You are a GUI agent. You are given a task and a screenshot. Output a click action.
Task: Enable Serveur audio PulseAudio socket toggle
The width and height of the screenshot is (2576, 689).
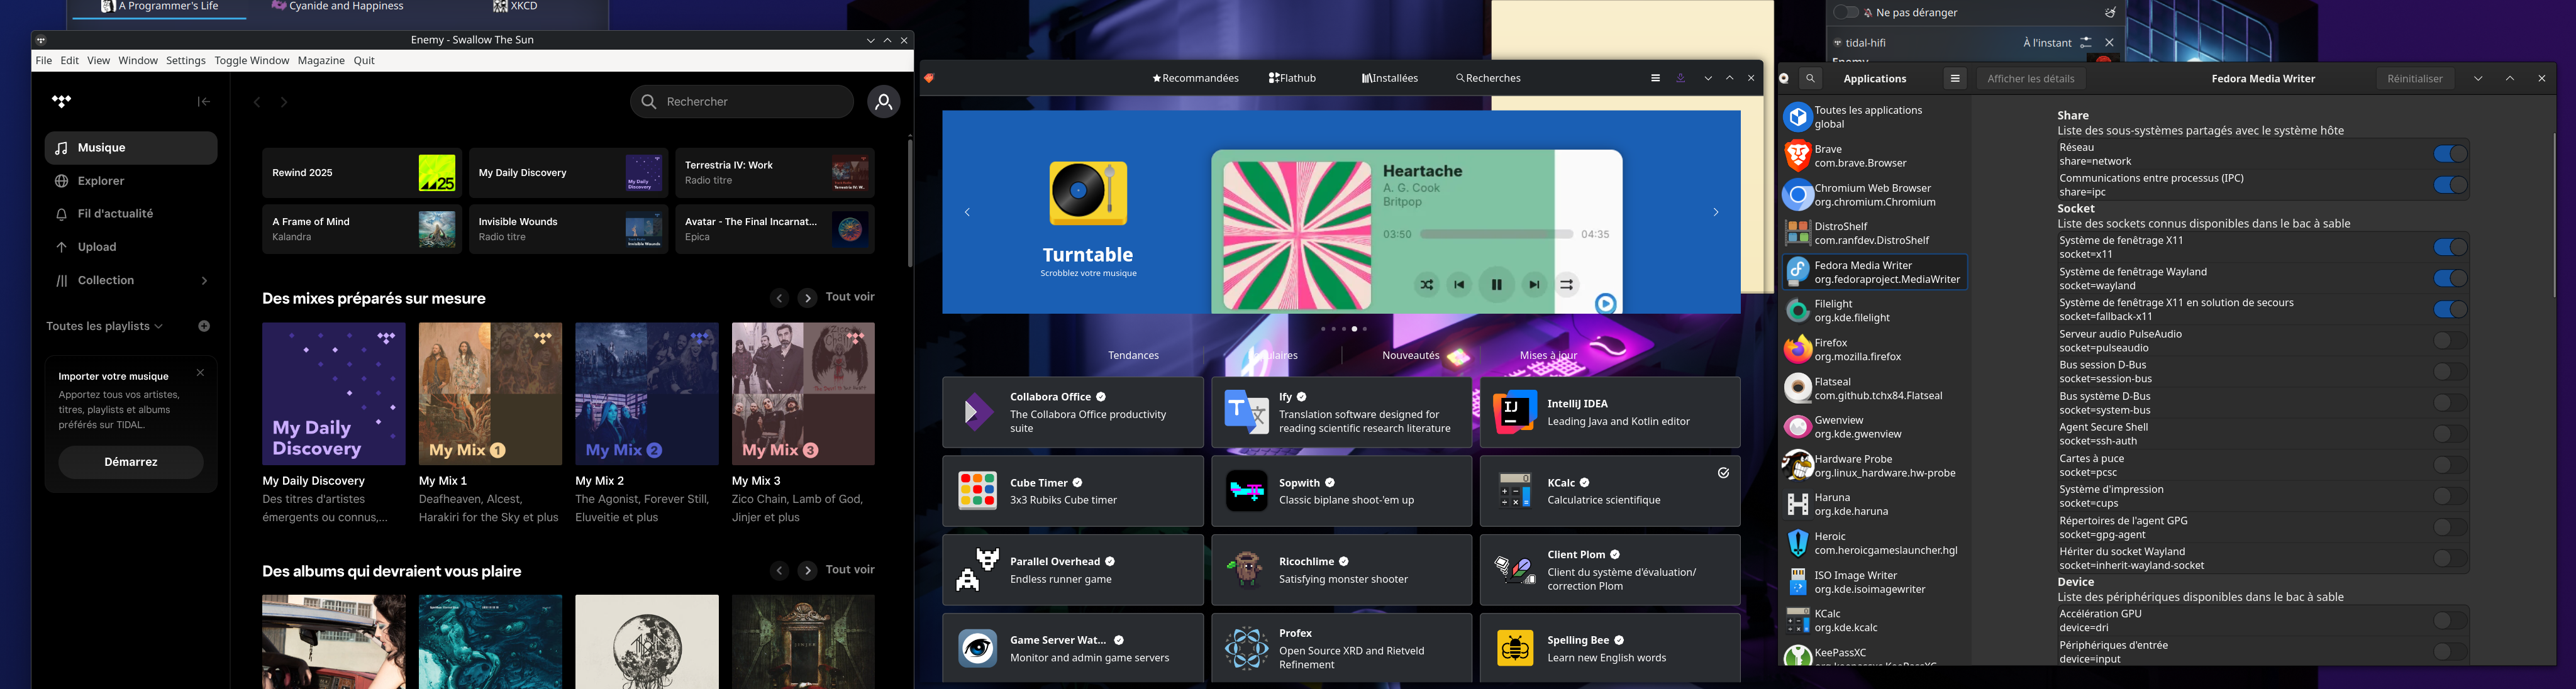coord(2449,341)
